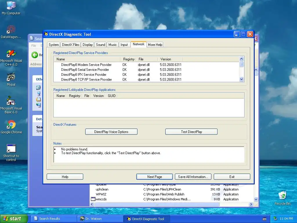Click scroll right arrow in Search Results
Image resolution: width=297 pixels, height=223 pixels.
[251, 204]
